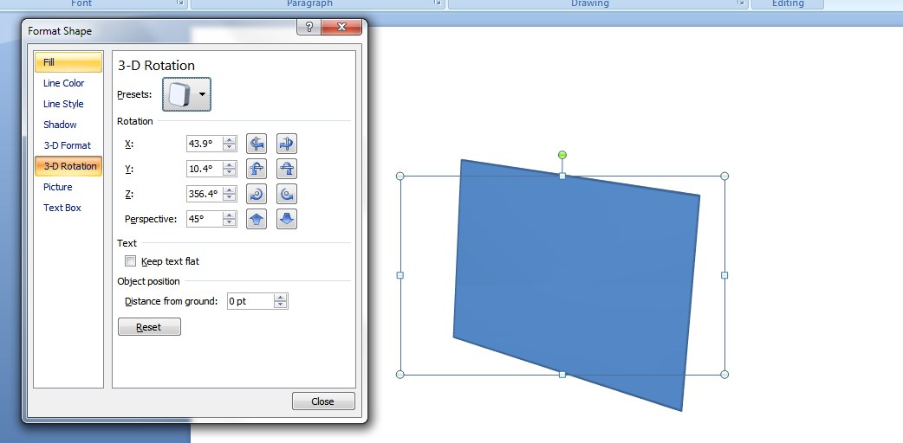Decrease Perspective with spinner down arrow
Screen dimensions: 903x443
(230, 223)
